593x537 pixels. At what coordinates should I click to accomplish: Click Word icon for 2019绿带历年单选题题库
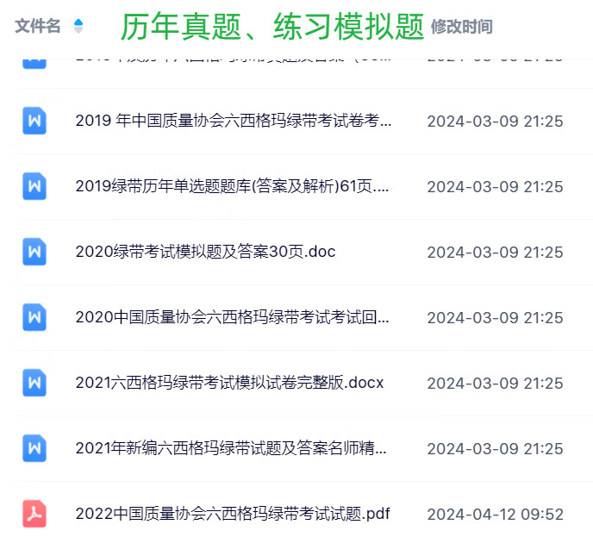click(x=34, y=186)
